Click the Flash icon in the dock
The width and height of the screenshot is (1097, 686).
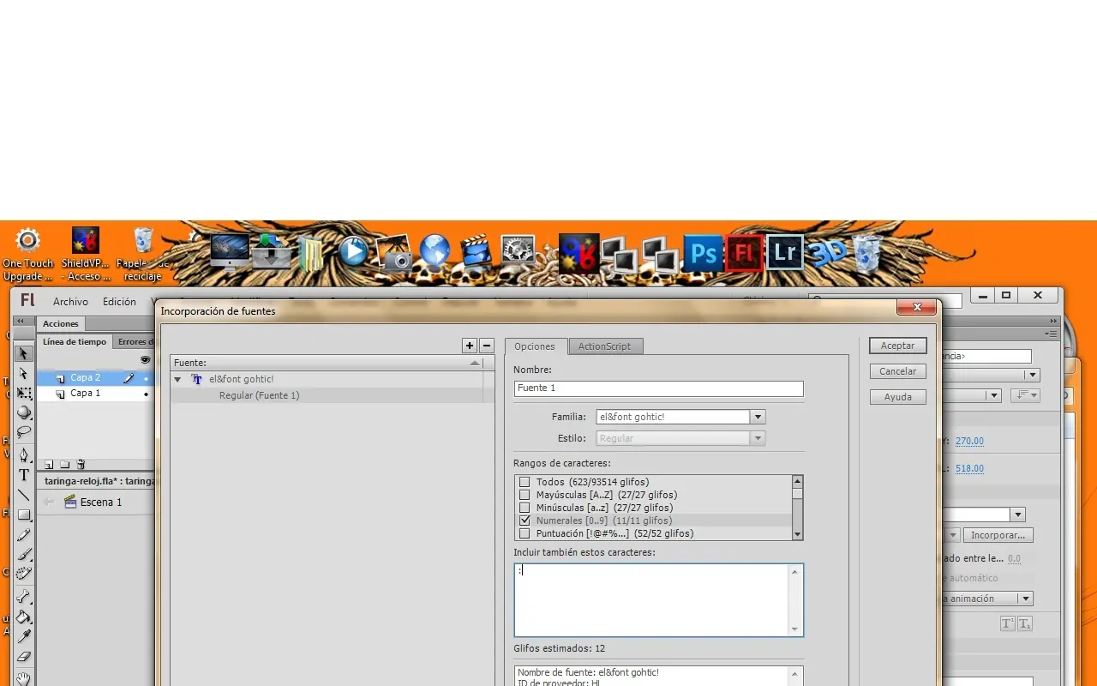point(744,253)
